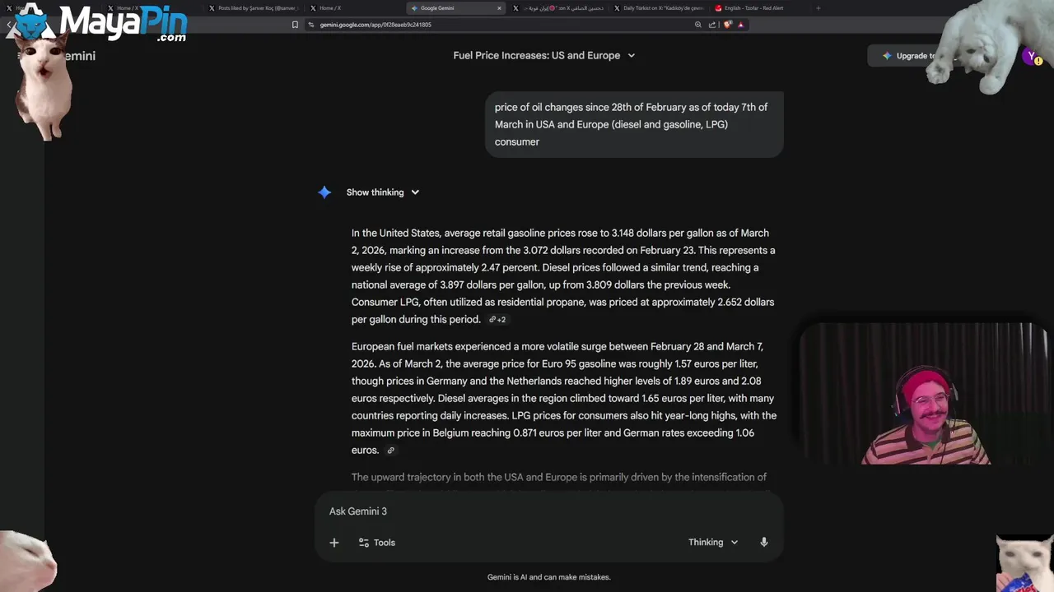Click the source link icon after "euros."
The height and width of the screenshot is (592, 1054).
click(x=391, y=451)
